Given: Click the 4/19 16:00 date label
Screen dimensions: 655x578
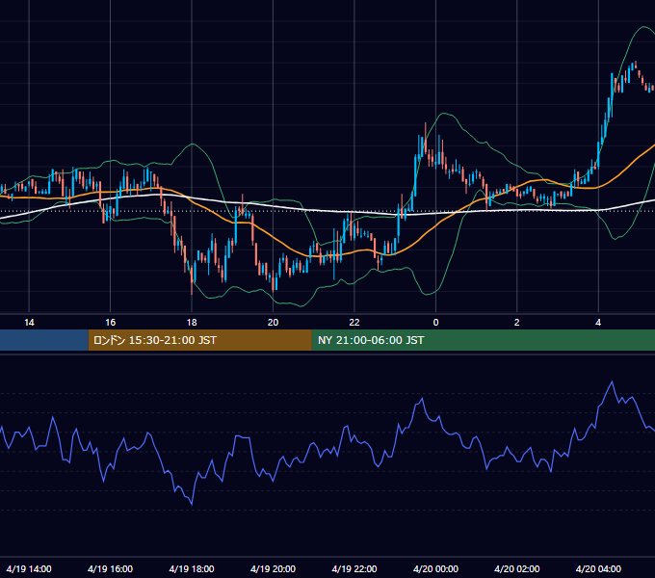Looking at the screenshot, I should coord(110,568).
